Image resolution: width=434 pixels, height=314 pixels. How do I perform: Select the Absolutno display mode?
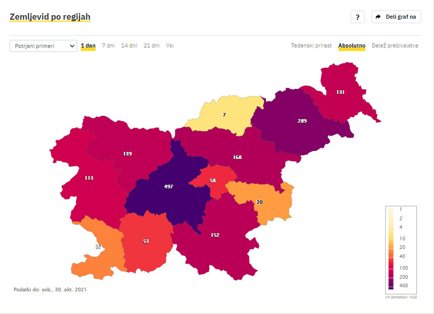(352, 45)
